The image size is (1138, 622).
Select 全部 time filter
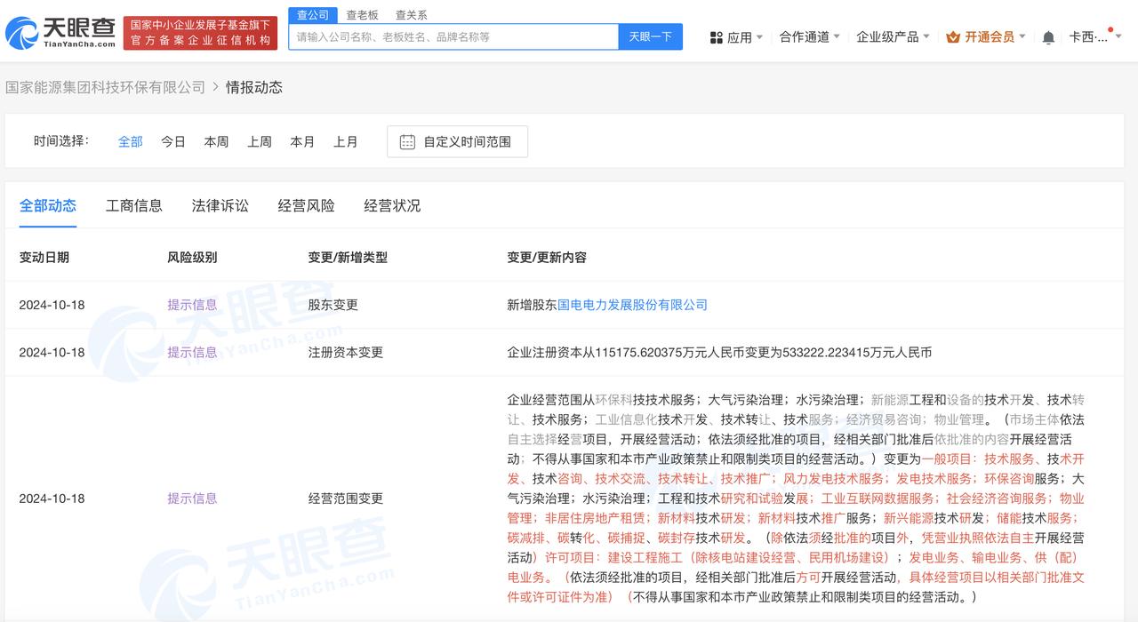click(x=131, y=142)
